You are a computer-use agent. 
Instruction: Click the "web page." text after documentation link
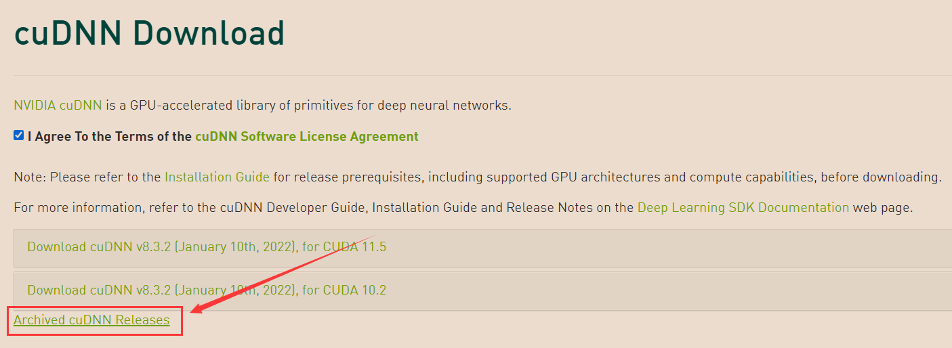(x=883, y=208)
